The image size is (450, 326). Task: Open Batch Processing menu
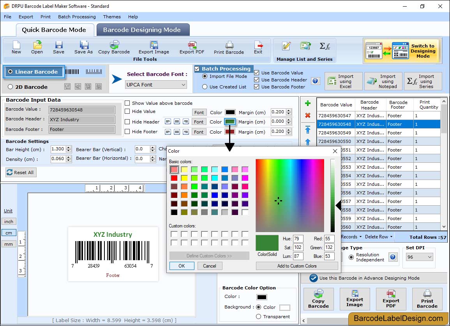click(x=77, y=17)
